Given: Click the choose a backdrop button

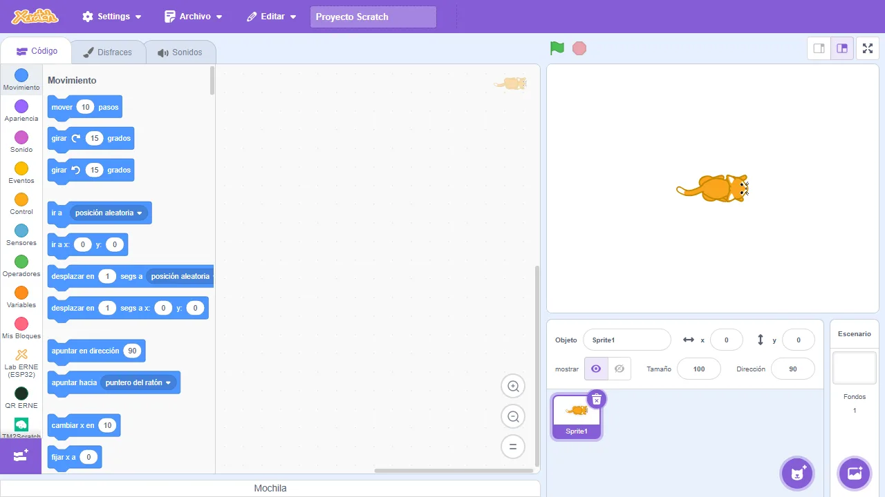Looking at the screenshot, I should pyautogui.click(x=854, y=474).
